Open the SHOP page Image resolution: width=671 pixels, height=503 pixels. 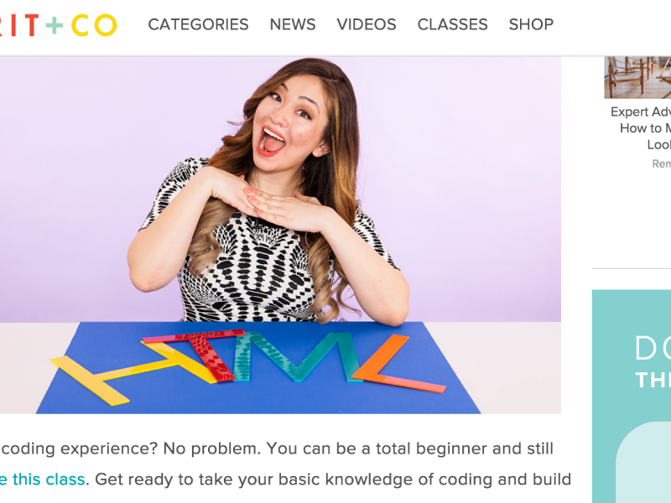(x=531, y=24)
